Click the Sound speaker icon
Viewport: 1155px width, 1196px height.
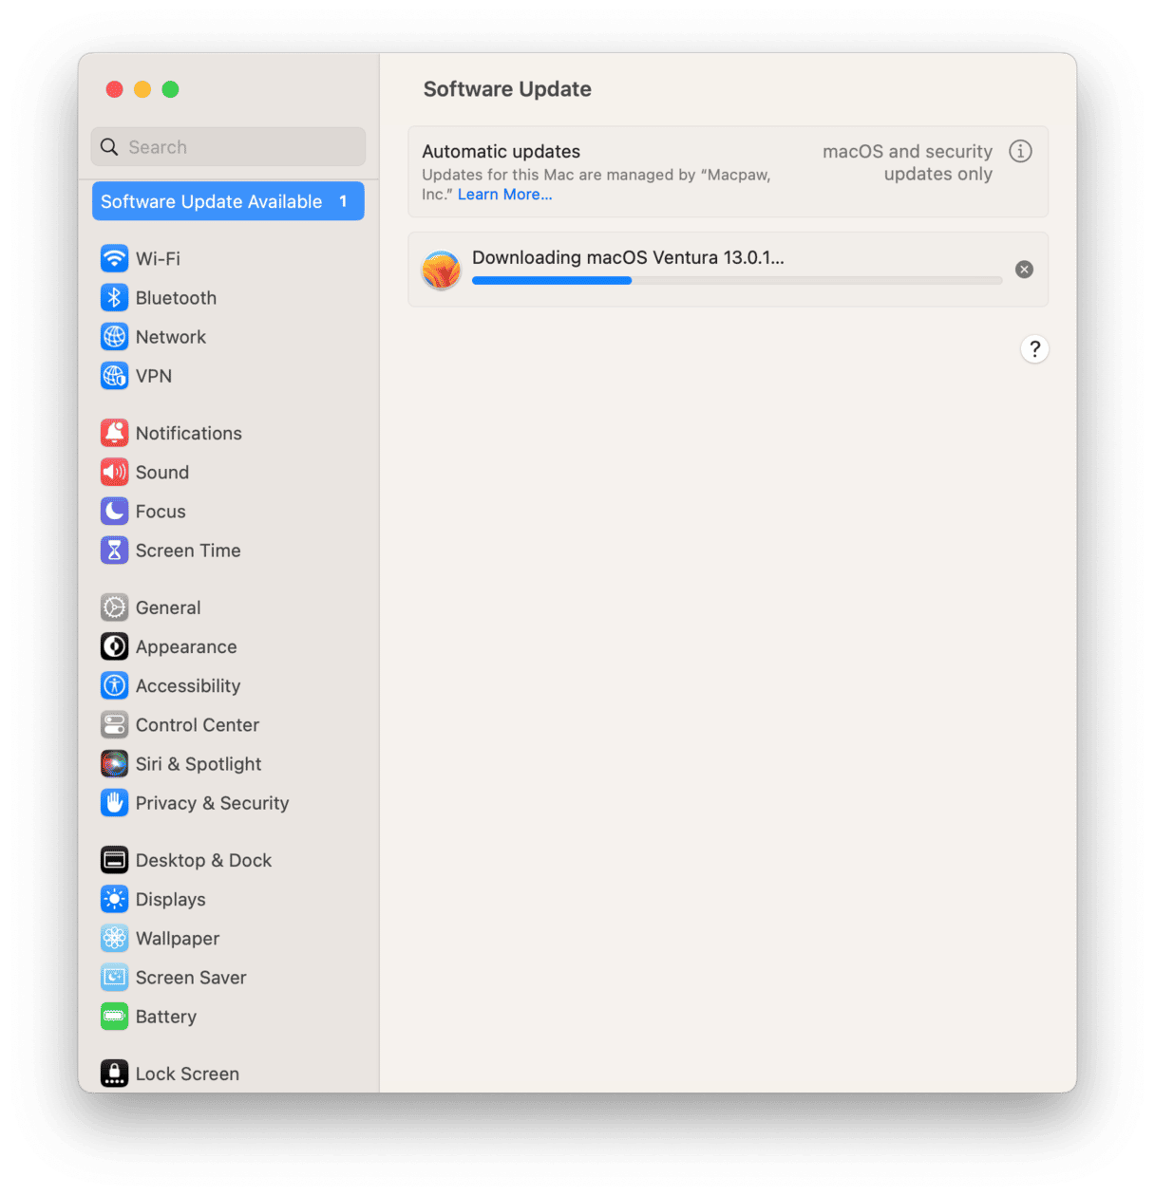pyautogui.click(x=114, y=472)
